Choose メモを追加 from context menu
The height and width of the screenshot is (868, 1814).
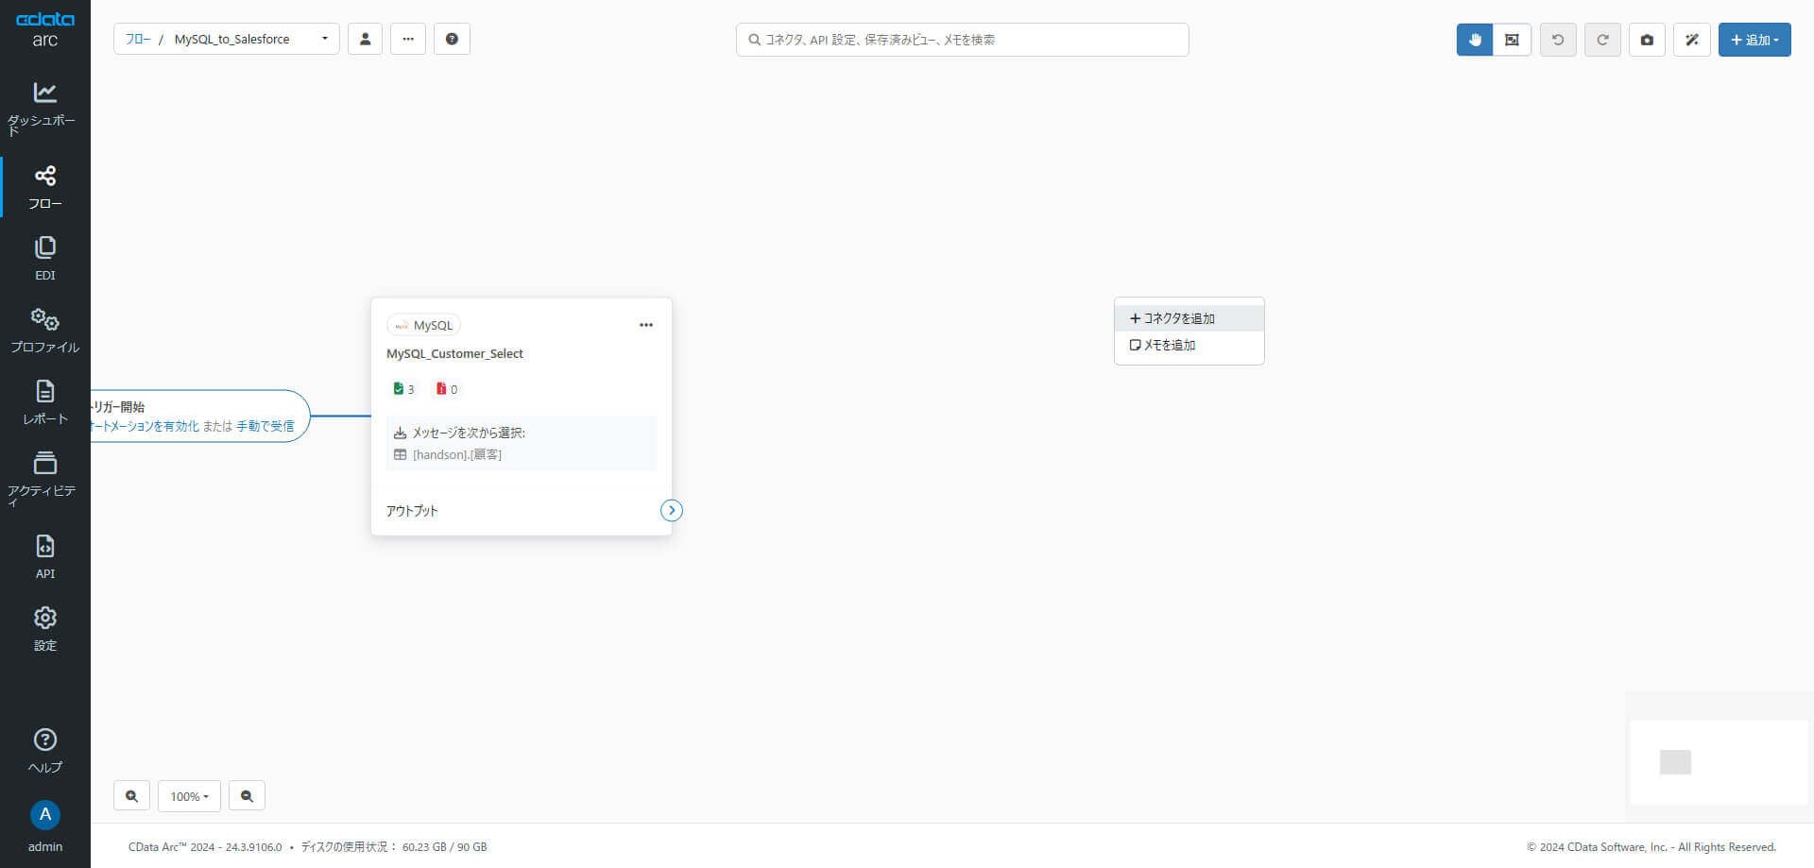click(1189, 345)
